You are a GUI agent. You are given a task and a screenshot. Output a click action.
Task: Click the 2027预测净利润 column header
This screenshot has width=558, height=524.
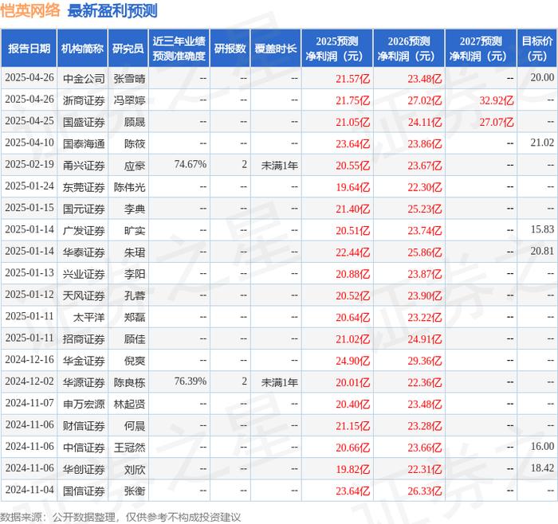(481, 48)
